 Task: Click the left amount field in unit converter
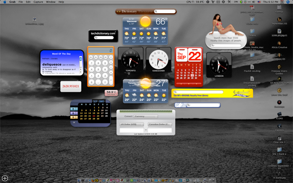132,130
